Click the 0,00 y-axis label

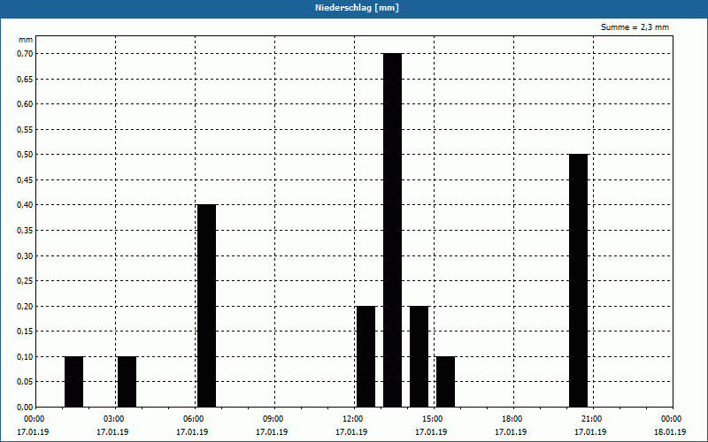25,408
